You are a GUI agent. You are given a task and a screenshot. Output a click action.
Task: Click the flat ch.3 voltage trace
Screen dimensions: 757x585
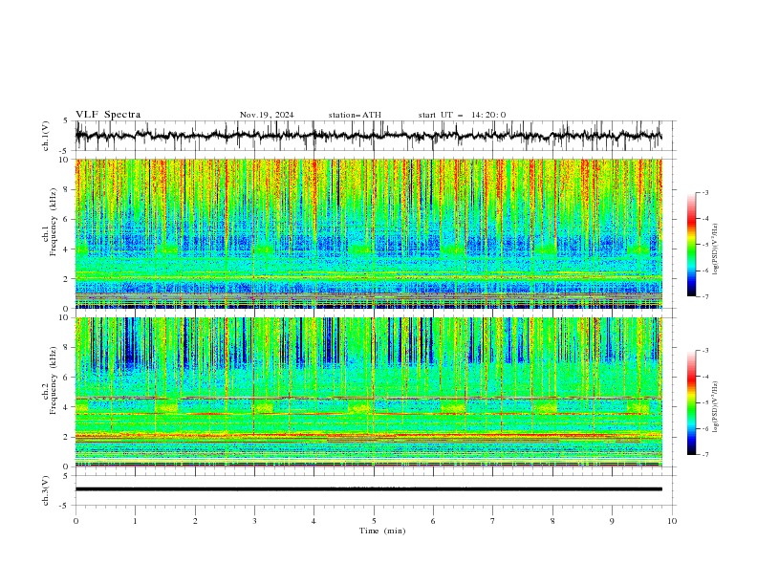368,489
